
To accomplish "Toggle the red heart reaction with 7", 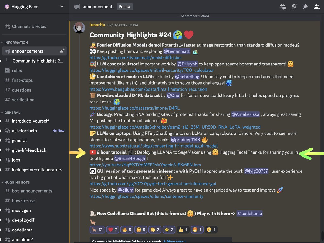I will [112, 230].
